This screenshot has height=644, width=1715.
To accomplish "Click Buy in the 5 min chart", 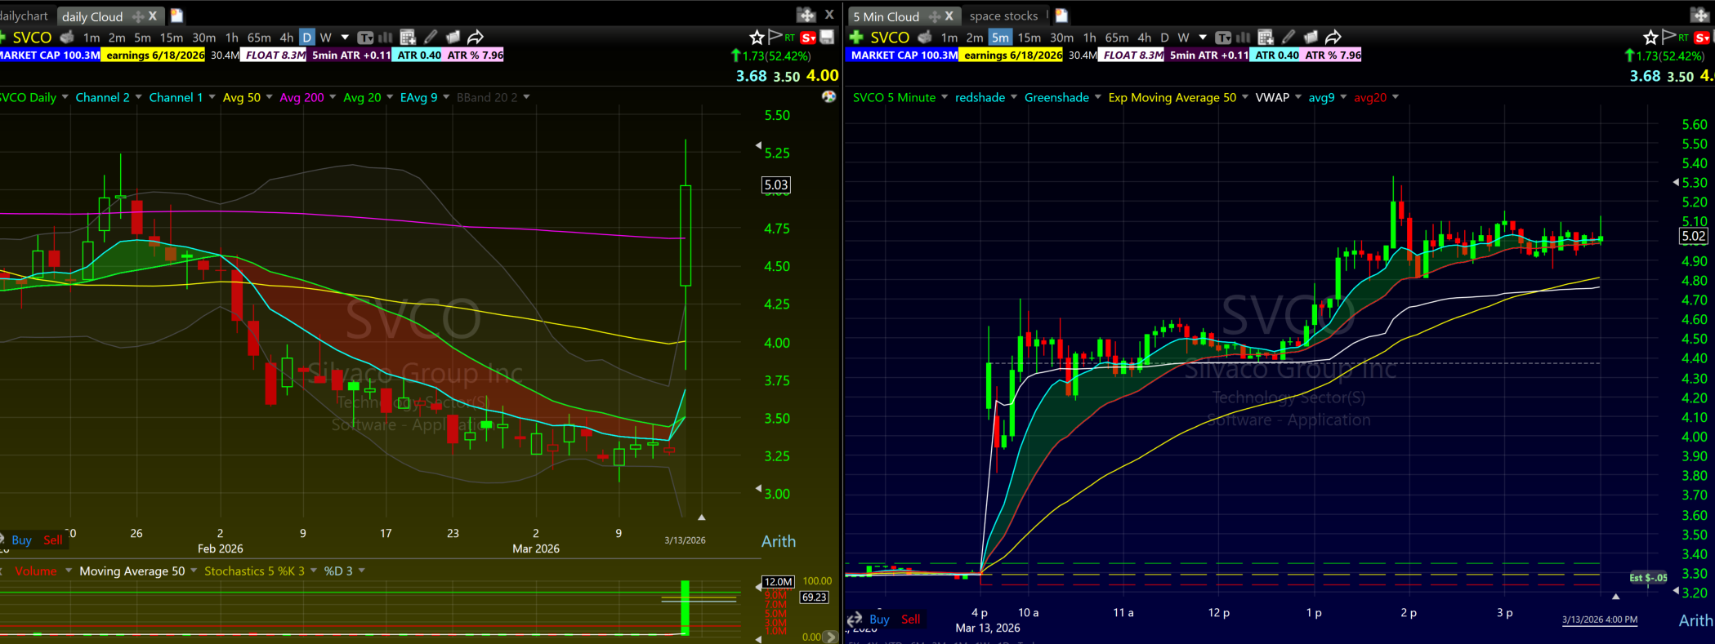I will [x=879, y=619].
